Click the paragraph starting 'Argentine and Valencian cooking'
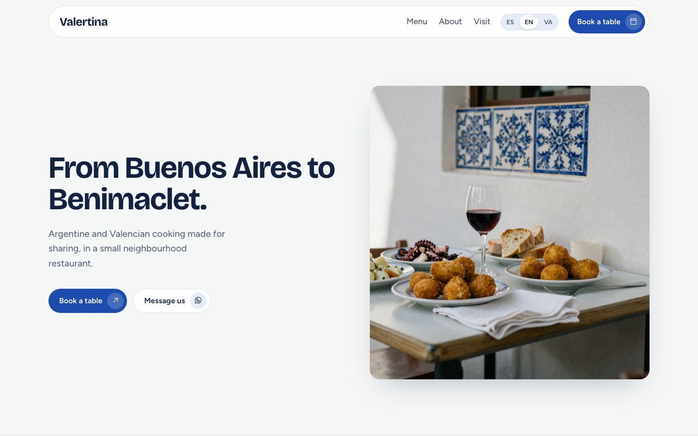Screen dimensions: 698x436 click(x=137, y=249)
